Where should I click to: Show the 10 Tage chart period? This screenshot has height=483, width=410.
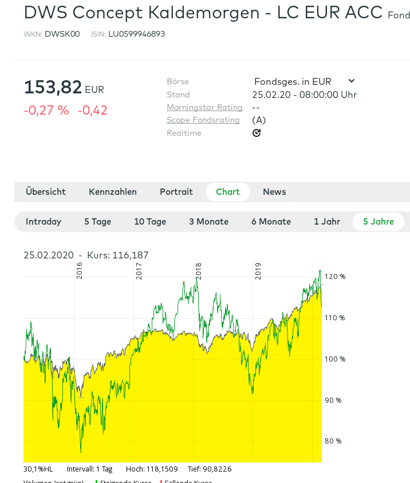point(150,222)
